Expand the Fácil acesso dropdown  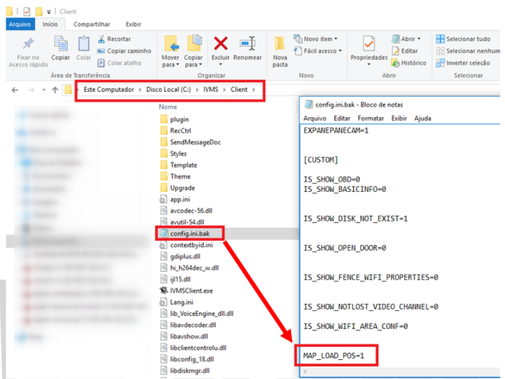click(x=298, y=51)
